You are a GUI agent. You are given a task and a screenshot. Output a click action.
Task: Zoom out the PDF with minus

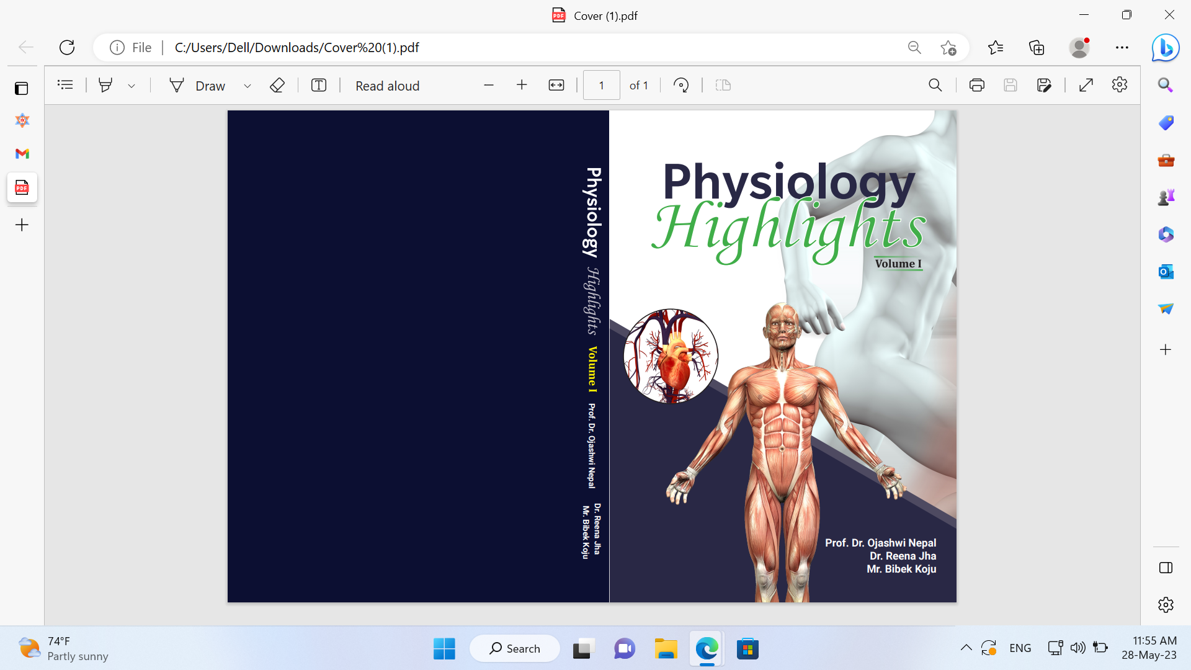click(x=489, y=85)
